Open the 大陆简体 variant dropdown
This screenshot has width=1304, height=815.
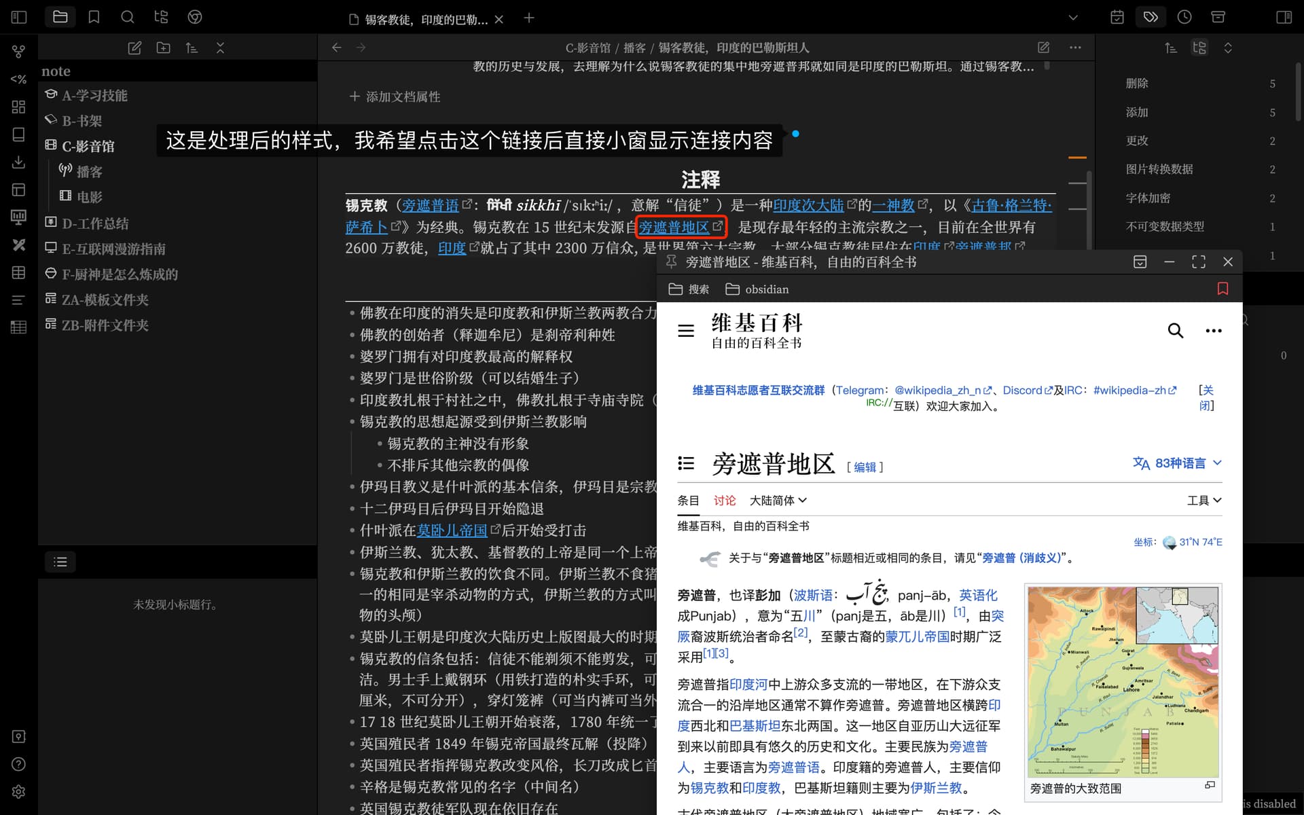point(778,501)
